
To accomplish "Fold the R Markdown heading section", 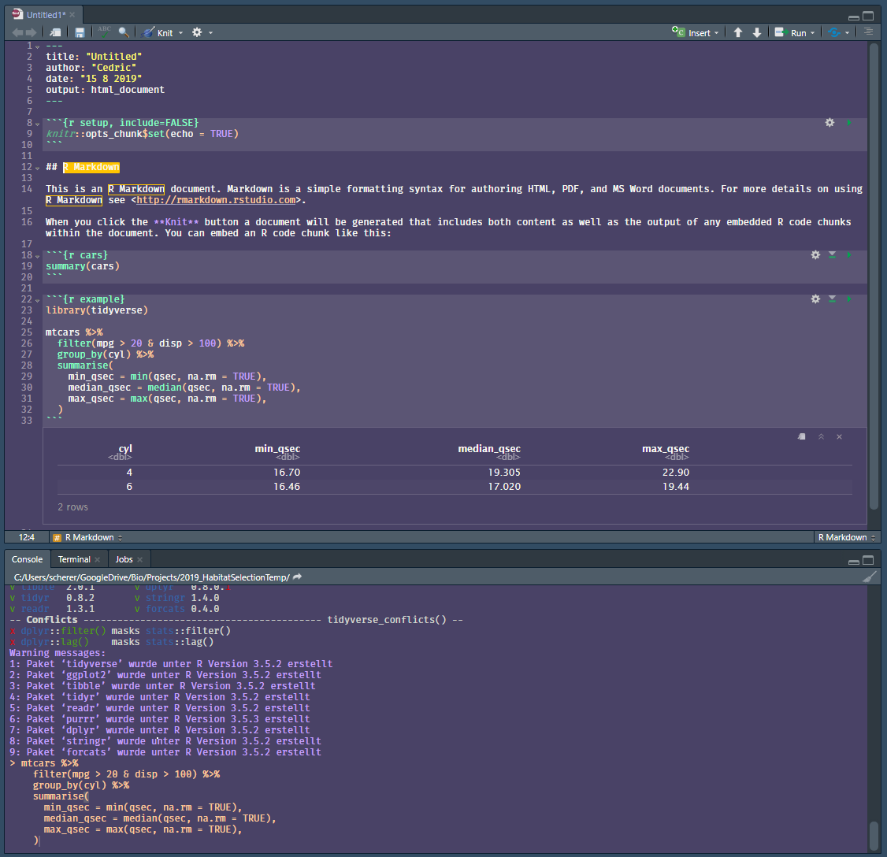I will tap(37, 168).
